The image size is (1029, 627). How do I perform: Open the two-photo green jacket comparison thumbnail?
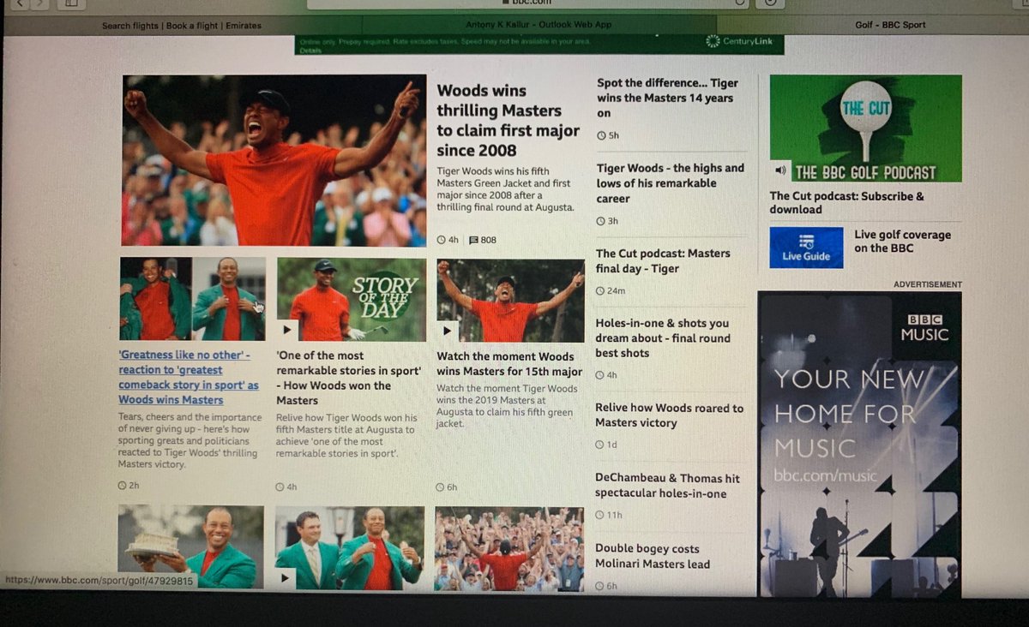tap(193, 298)
